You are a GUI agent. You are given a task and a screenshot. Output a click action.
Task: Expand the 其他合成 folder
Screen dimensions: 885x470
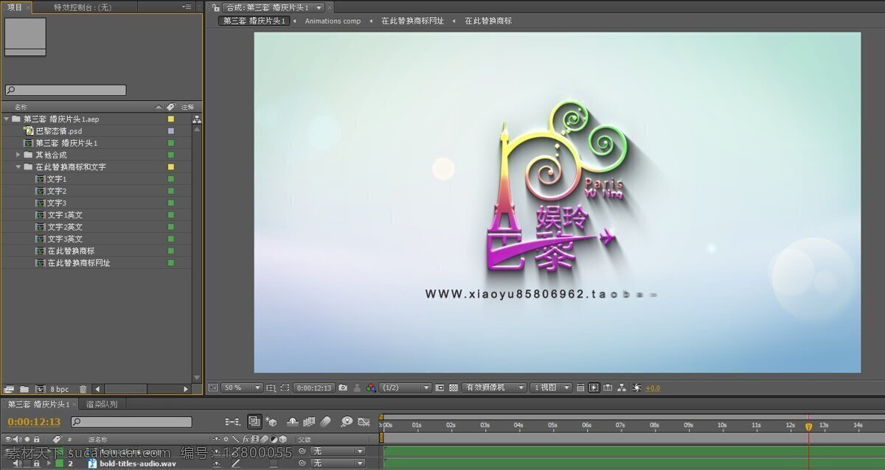18,155
